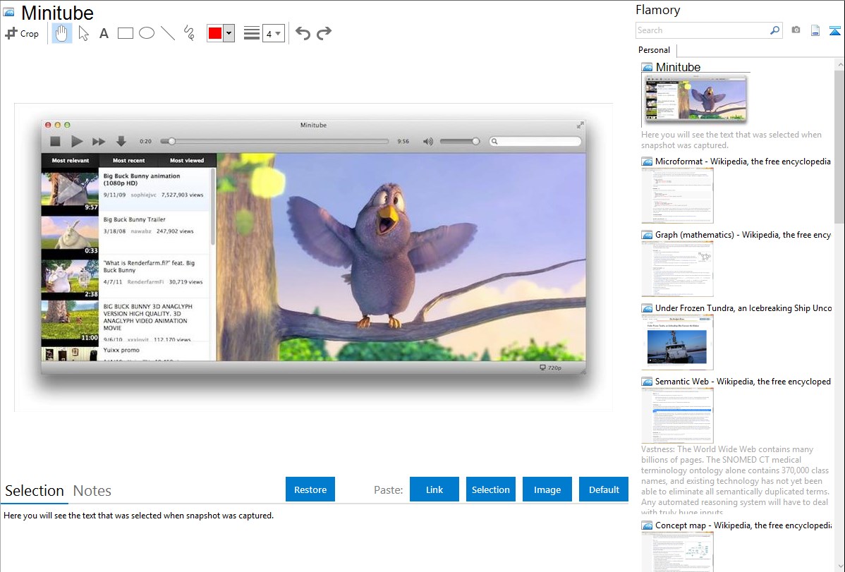Click the icon beside the sidebar Minitube title
Screen dimensions: 845x572
[x=648, y=68]
